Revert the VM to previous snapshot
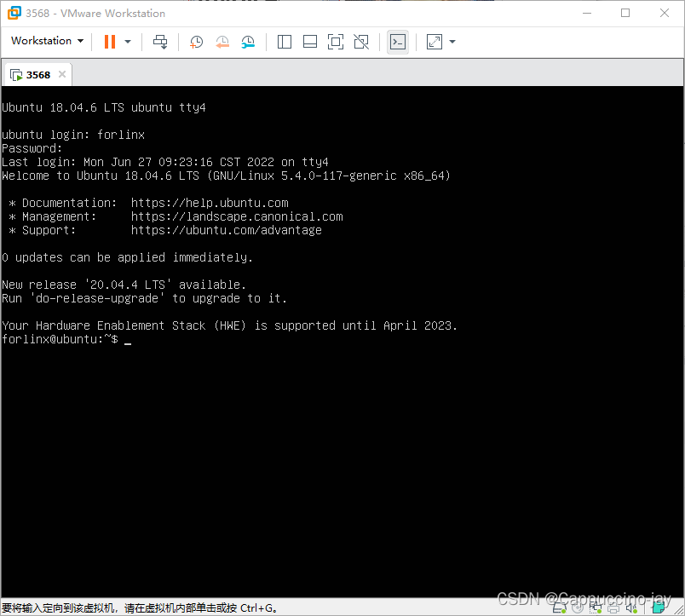 (222, 42)
